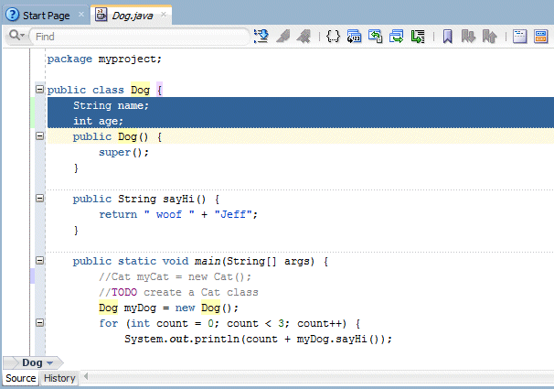The height and width of the screenshot is (389, 554).
Task: Click the '//TODO create a Cat class' comment
Action: tap(178, 292)
